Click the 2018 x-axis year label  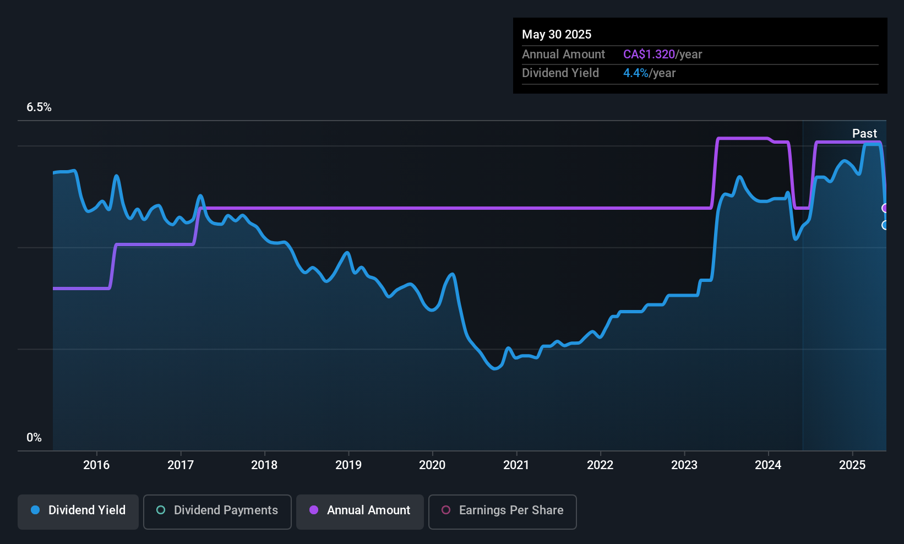click(264, 465)
